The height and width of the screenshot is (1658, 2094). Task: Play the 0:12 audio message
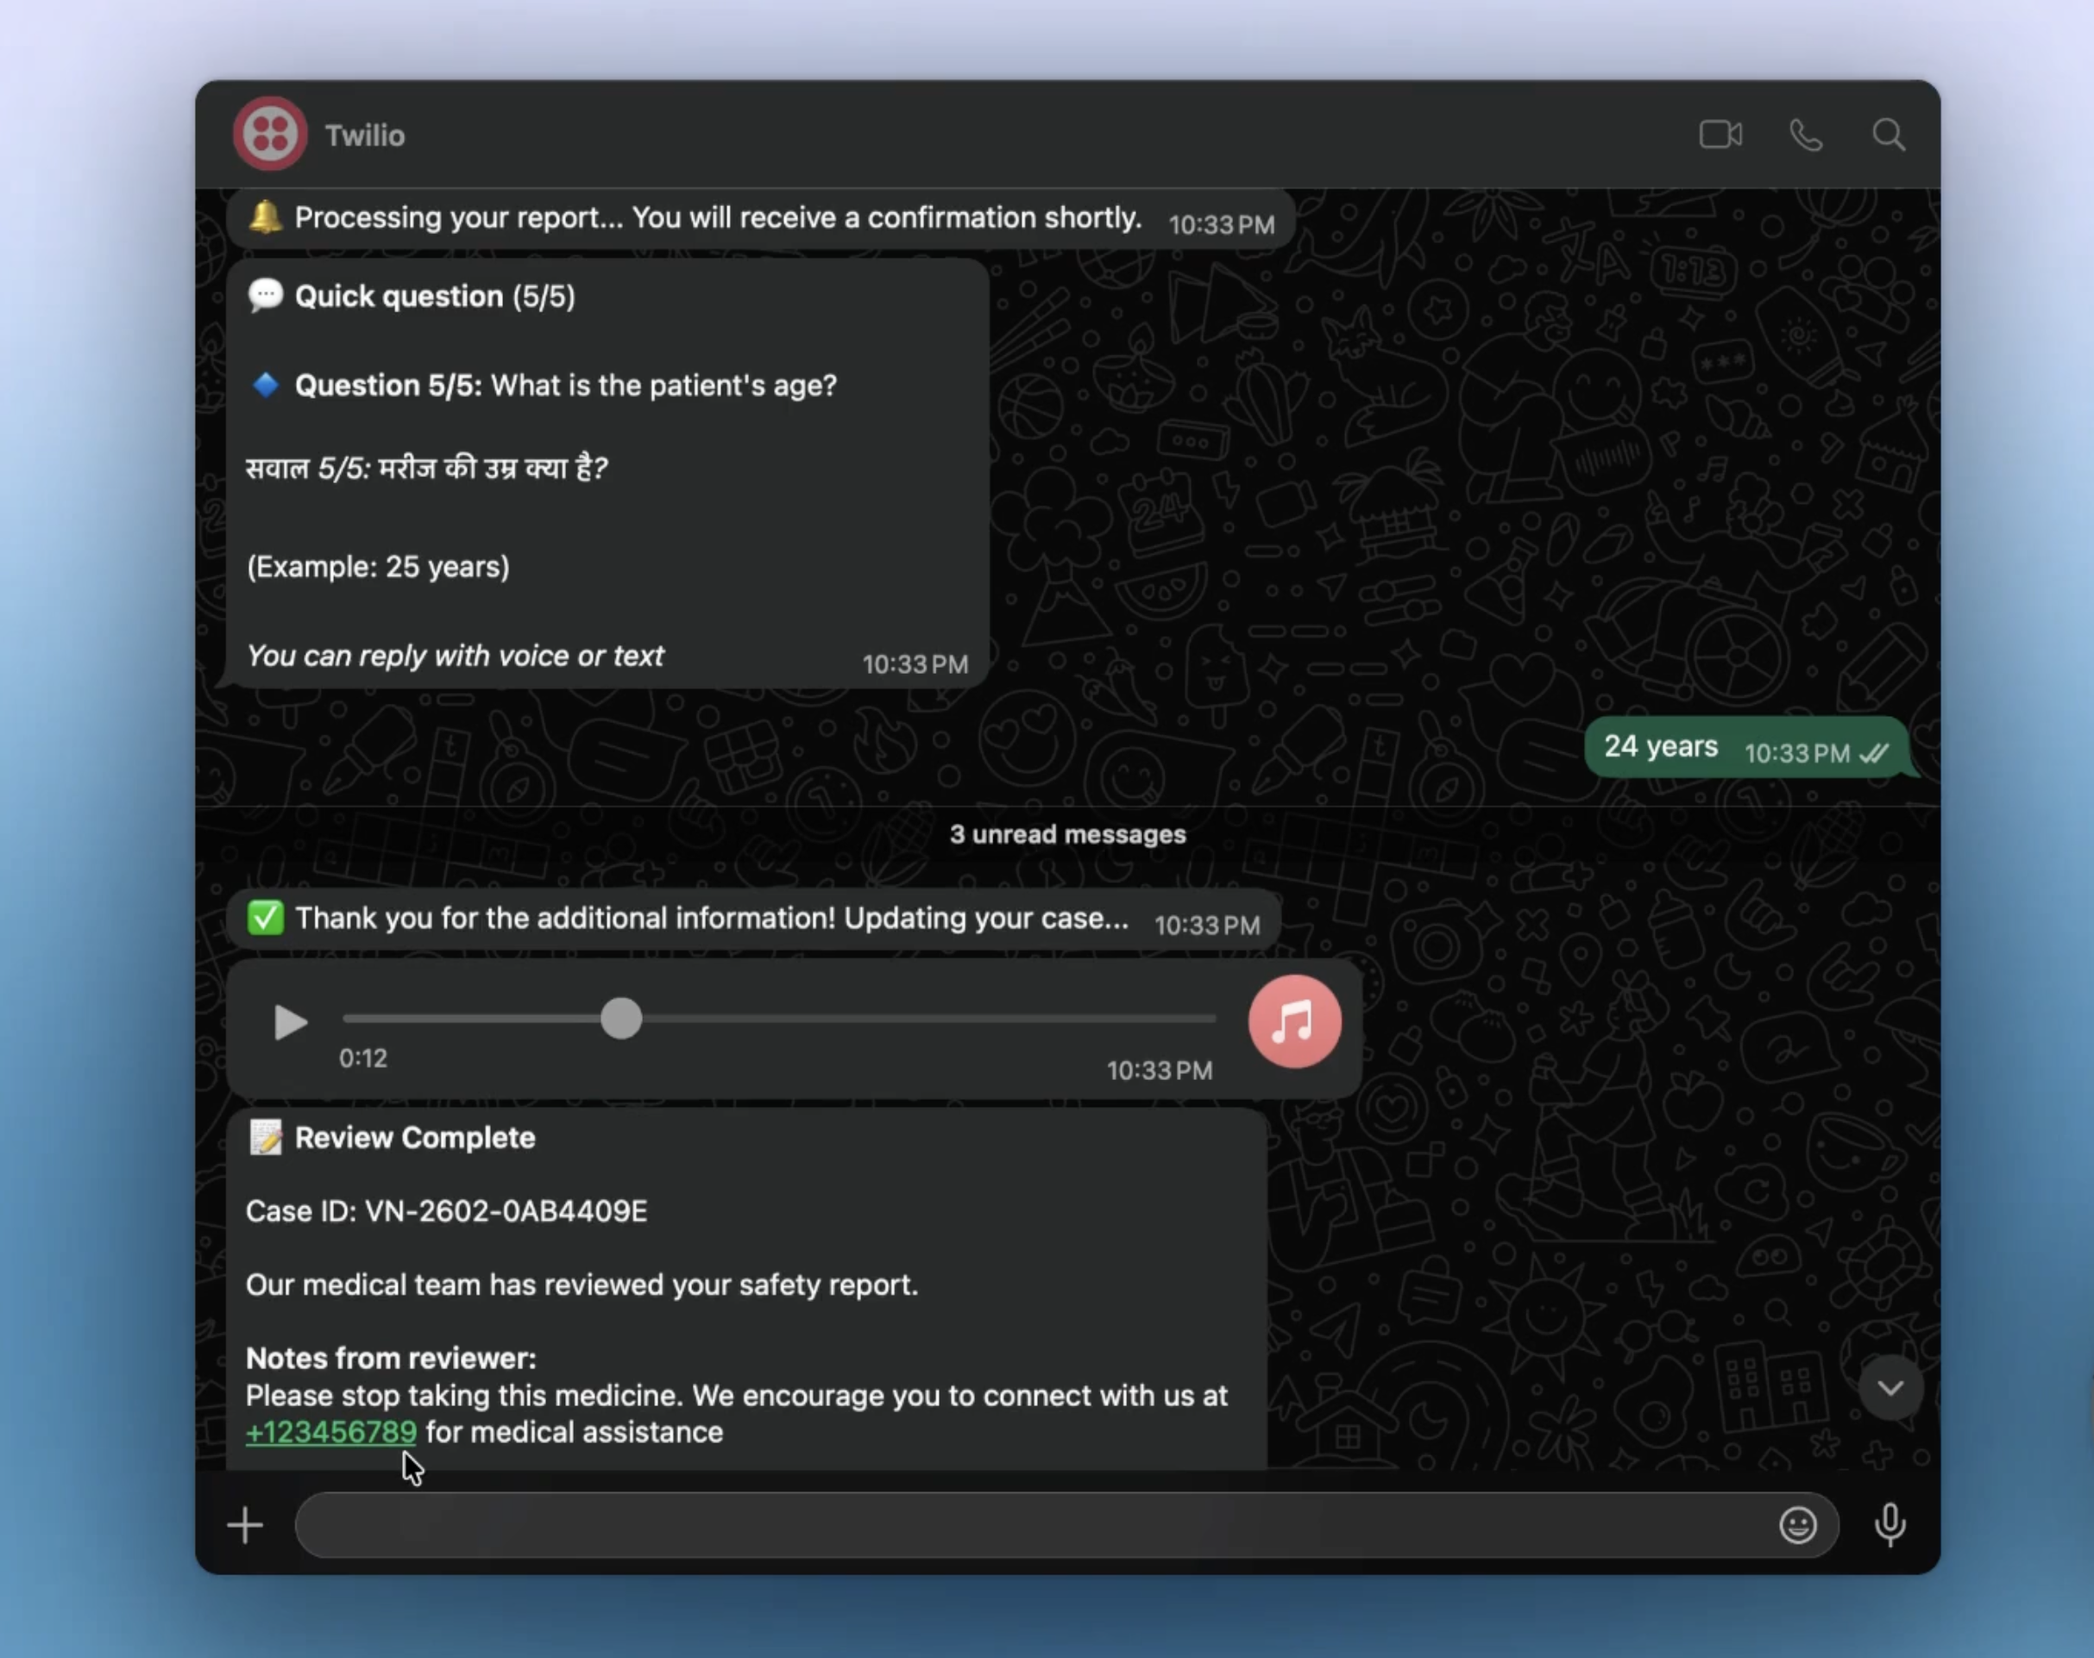[x=289, y=1022]
